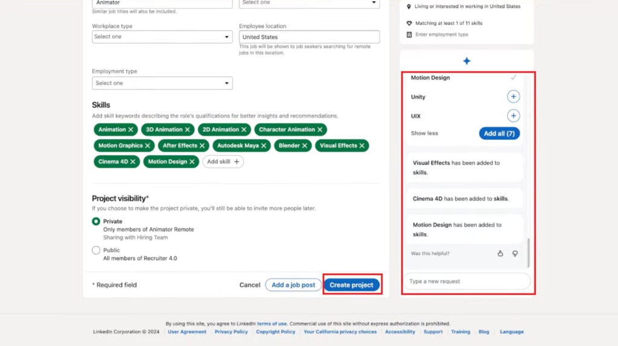
Task: Click the Unity suggested skill label
Action: click(x=418, y=97)
